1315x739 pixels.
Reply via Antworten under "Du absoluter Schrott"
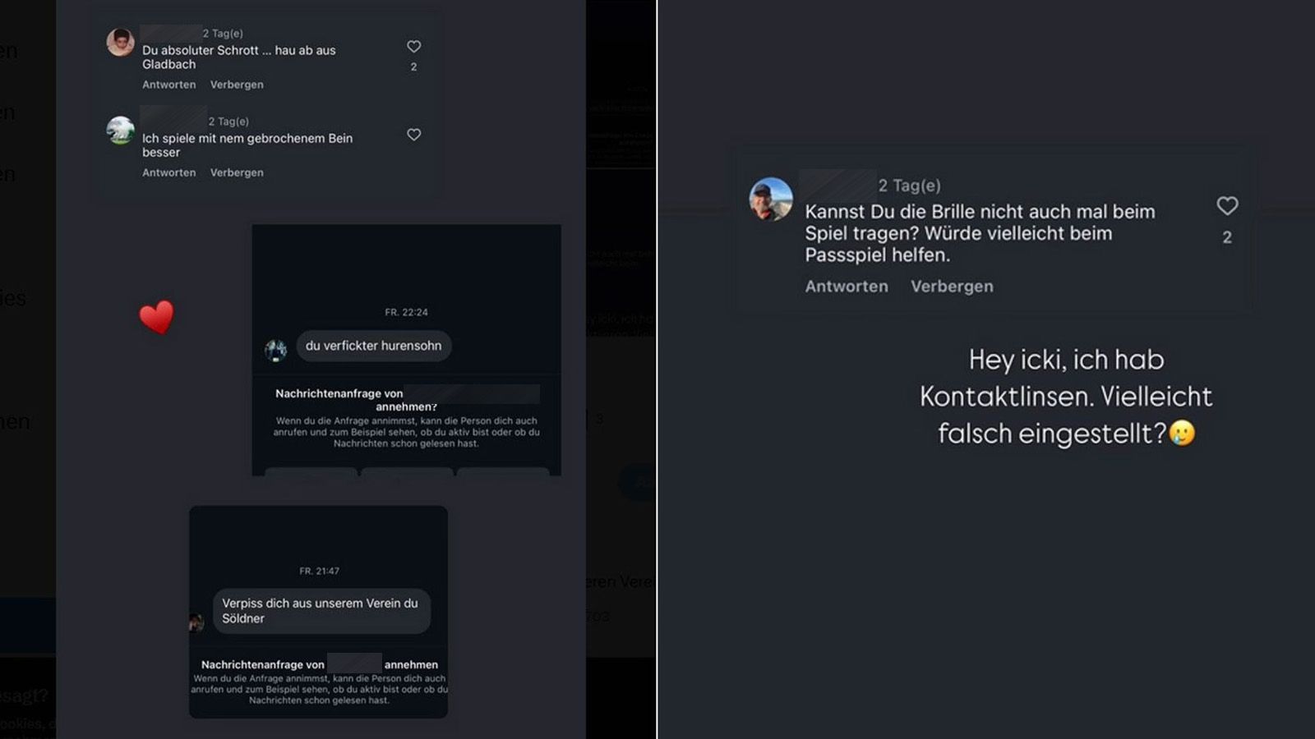[x=168, y=85]
